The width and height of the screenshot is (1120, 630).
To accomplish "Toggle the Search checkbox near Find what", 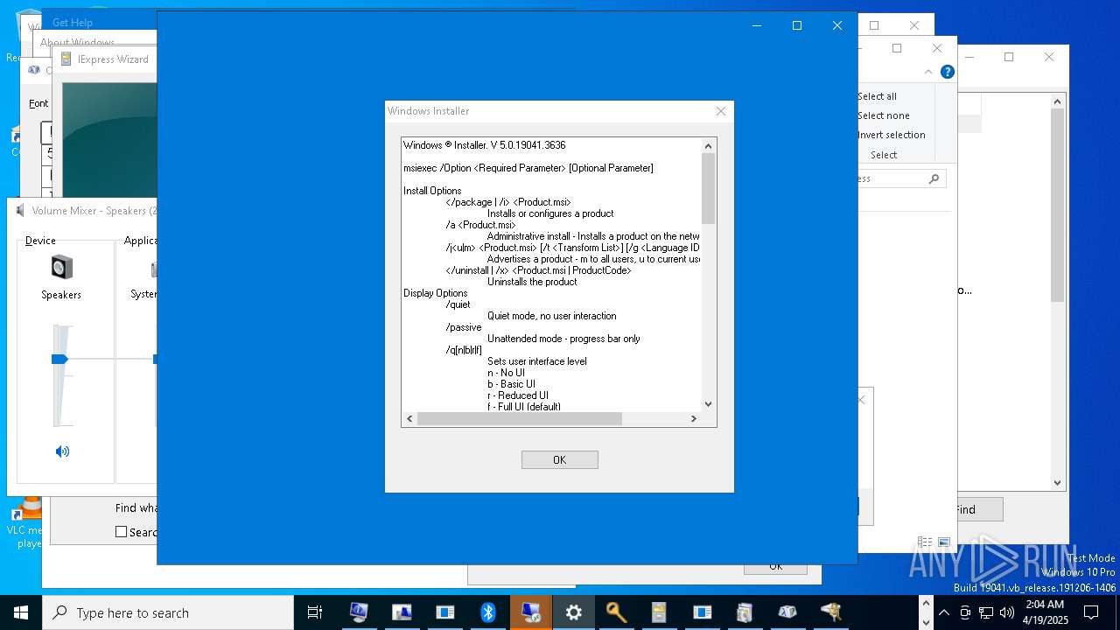I will click(x=122, y=531).
